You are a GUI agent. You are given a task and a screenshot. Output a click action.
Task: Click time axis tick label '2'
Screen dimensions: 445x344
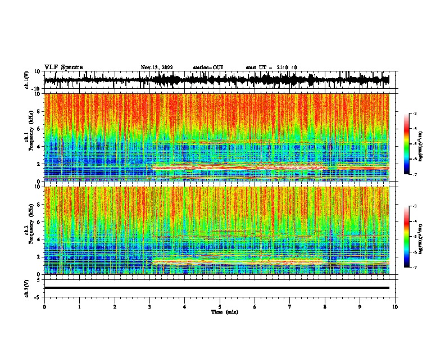[x=115, y=307]
